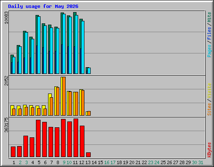The height and width of the screenshot is (167, 214).
Task: Click day 10 on the date axis
Action: point(69,162)
